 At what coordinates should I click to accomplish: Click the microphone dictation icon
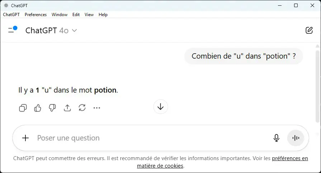pos(276,138)
